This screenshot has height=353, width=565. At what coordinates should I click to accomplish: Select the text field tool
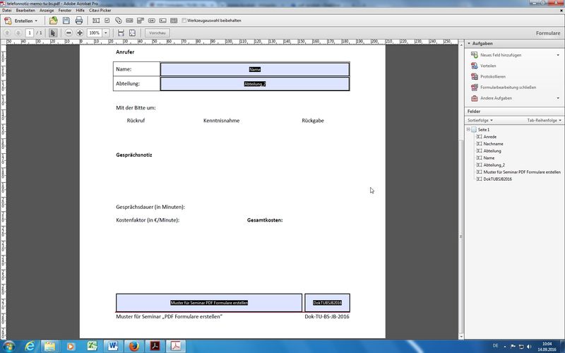96,20
